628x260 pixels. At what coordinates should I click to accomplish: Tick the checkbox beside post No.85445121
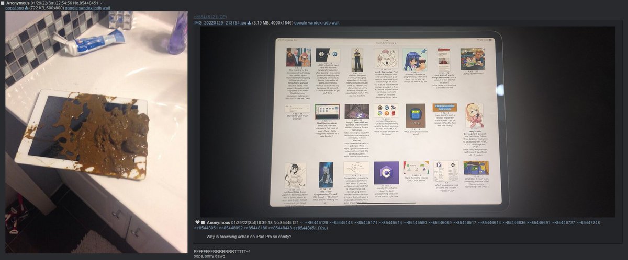203,223
